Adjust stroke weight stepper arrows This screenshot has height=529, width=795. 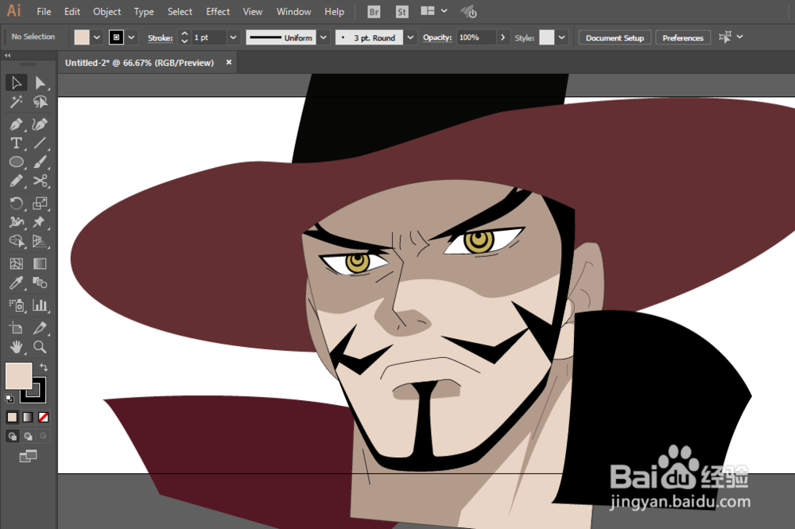coord(184,37)
